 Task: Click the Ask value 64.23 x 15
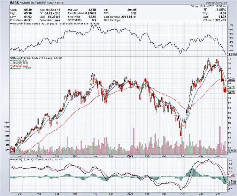coord(53,10)
